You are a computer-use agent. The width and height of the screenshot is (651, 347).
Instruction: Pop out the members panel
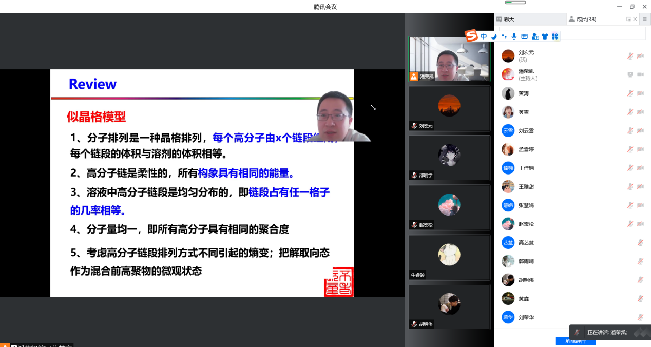(x=628, y=19)
